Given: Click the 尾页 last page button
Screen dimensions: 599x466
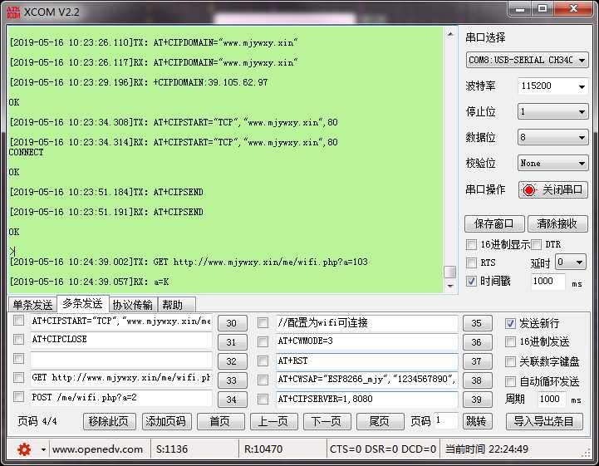Looking at the screenshot, I should click(380, 422).
